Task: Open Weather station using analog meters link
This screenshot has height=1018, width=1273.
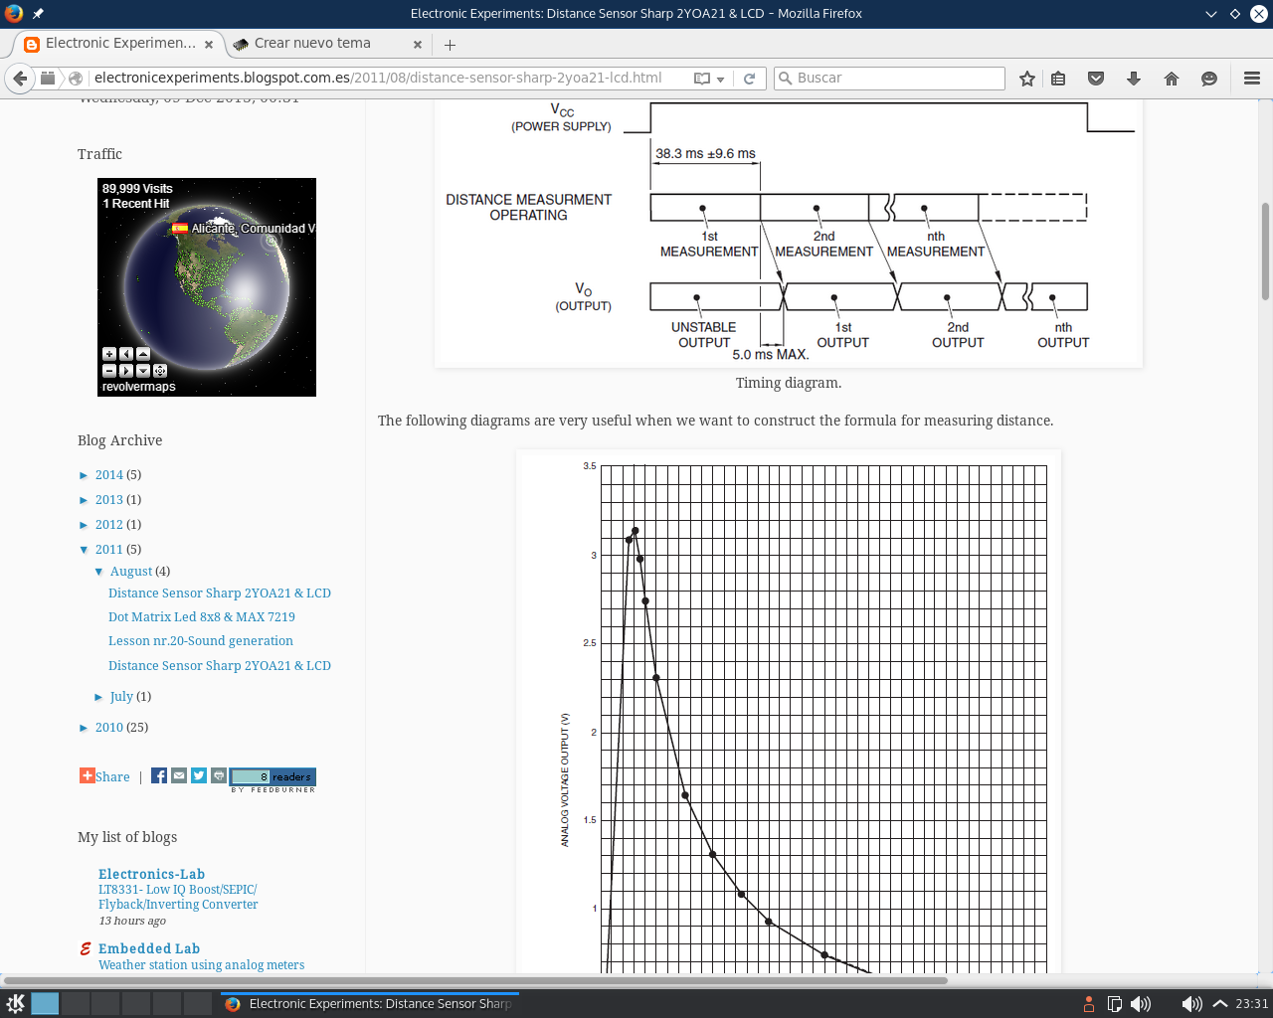Action: point(202,965)
